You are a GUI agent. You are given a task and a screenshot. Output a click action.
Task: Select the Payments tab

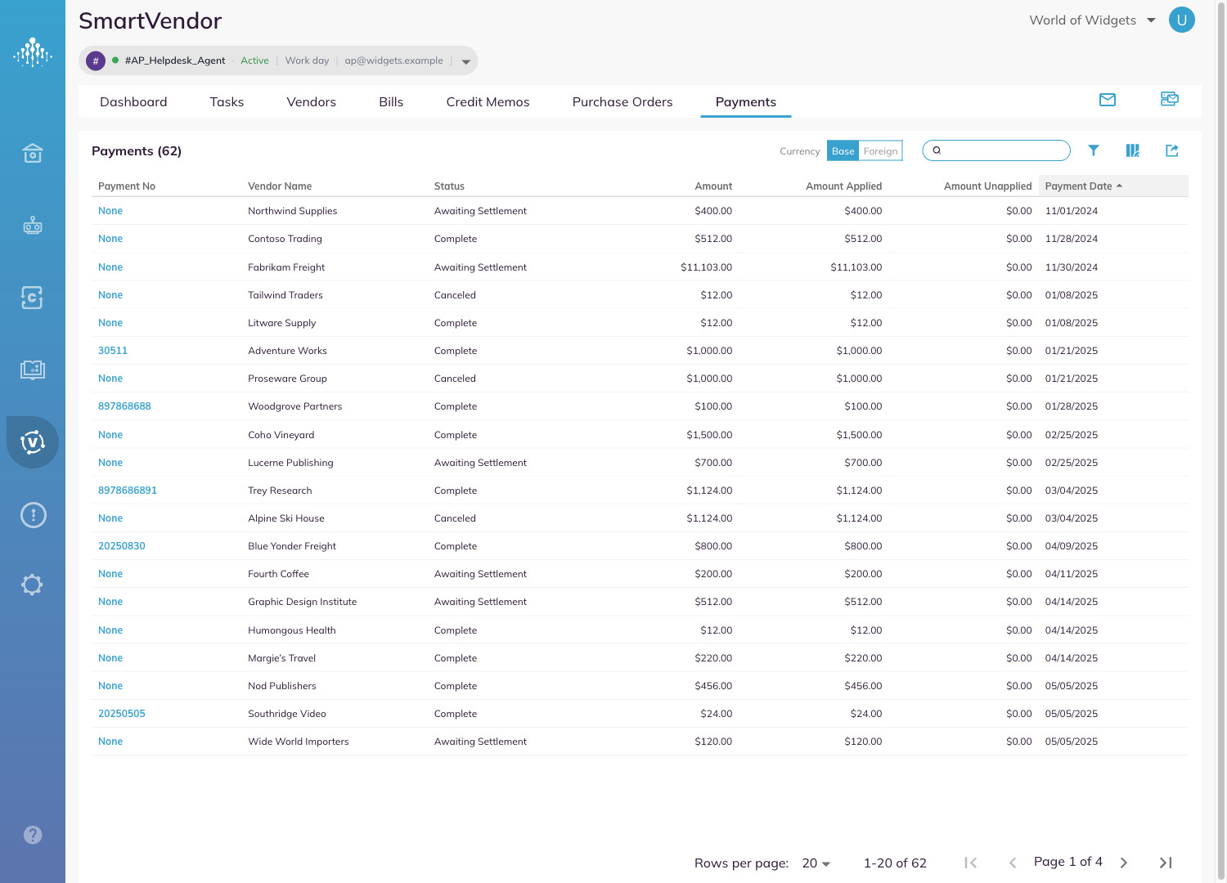(x=746, y=102)
